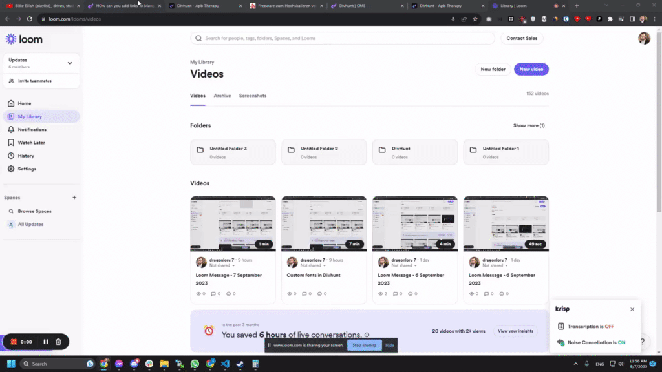The width and height of the screenshot is (662, 372).
Task: Open All Updates space
Action: 30,224
